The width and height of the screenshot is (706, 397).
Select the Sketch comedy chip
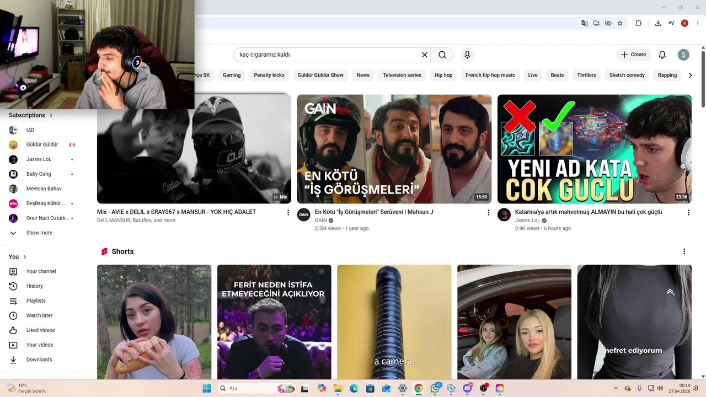click(627, 75)
